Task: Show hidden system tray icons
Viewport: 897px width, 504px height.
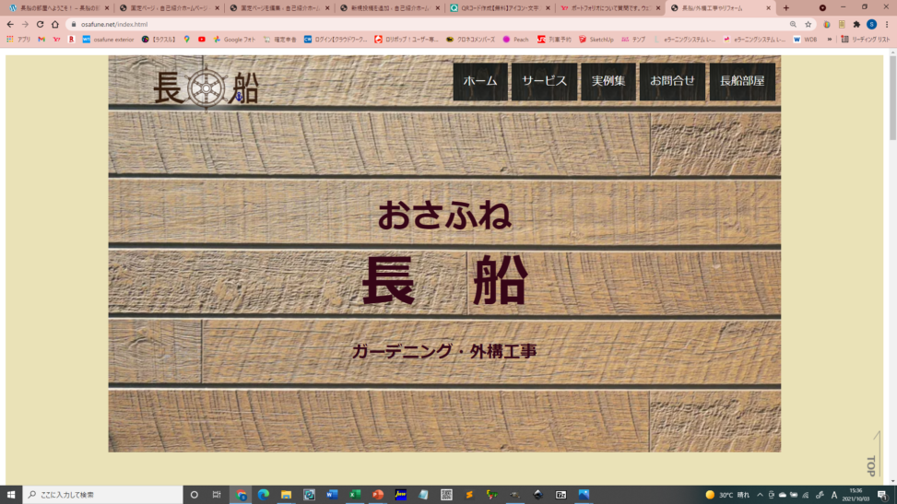Action: [761, 495]
